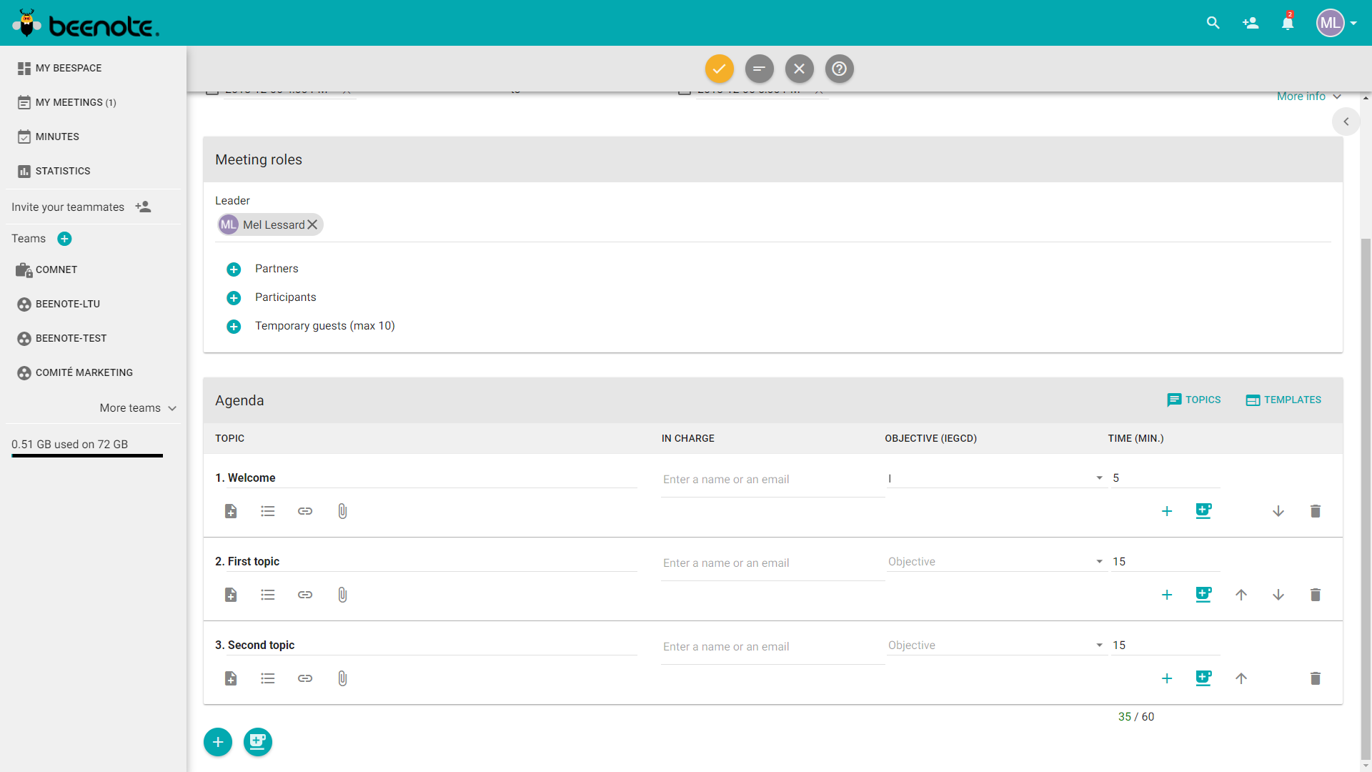Image resolution: width=1372 pixels, height=772 pixels.
Task: Click the attachment paperclip for Welcome topic
Action: pos(342,511)
